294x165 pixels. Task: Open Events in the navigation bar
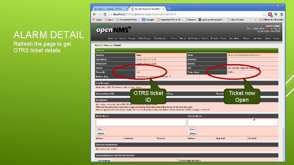(x=174, y=38)
